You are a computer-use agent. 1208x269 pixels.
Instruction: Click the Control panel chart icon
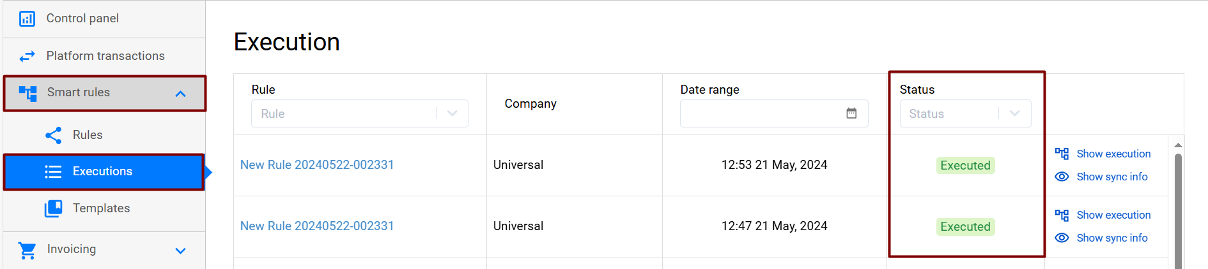27,18
